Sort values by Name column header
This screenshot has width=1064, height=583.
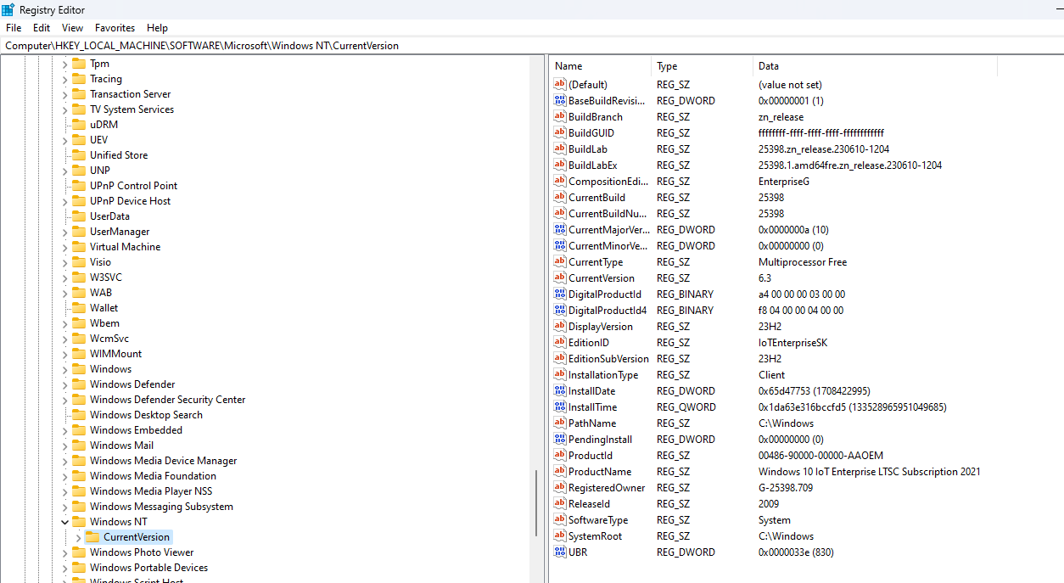[x=601, y=66]
